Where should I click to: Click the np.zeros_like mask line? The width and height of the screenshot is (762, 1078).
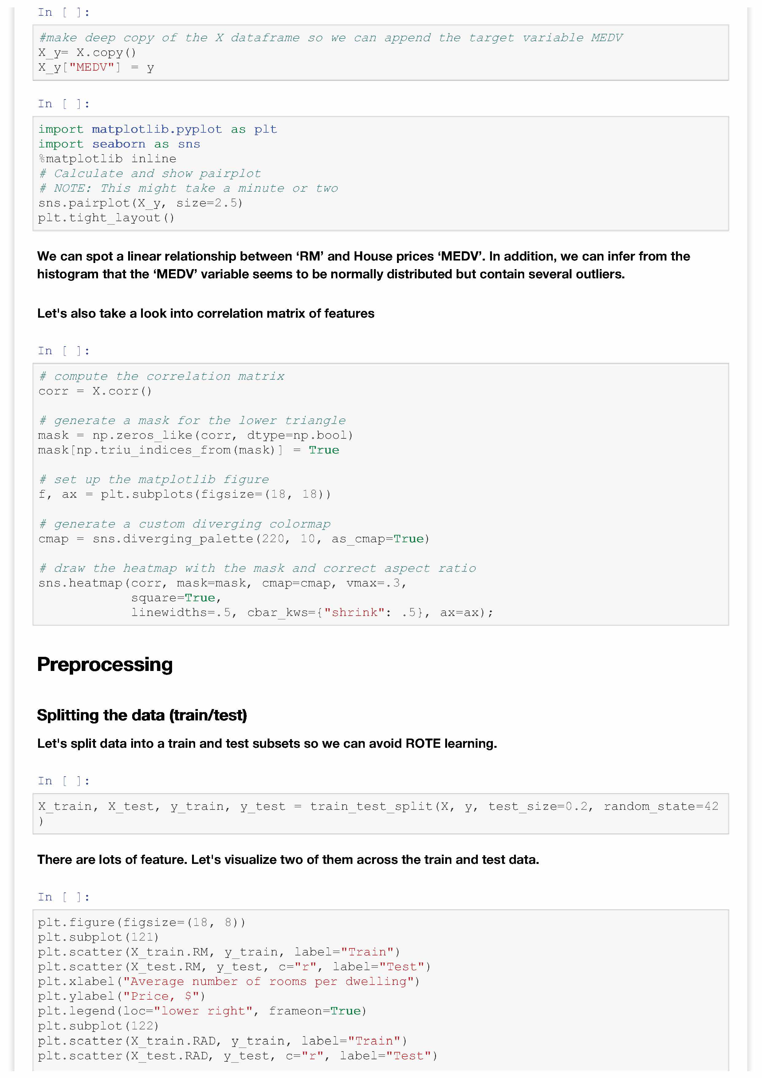click(195, 435)
